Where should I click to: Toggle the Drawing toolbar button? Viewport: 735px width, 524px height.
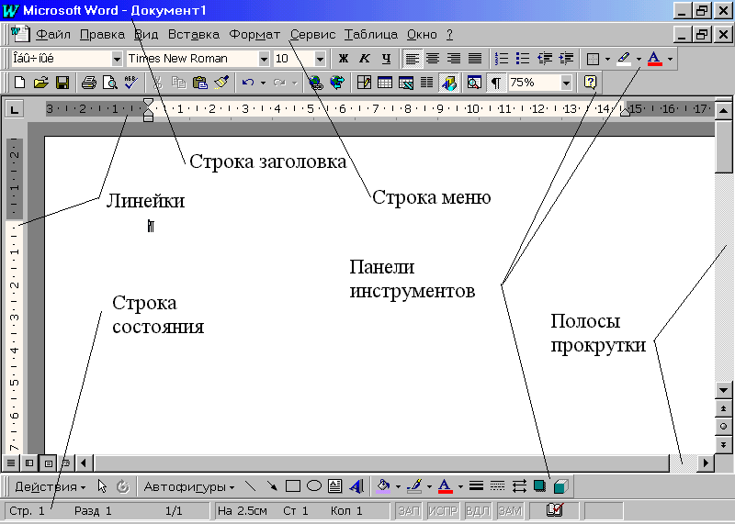(448, 83)
